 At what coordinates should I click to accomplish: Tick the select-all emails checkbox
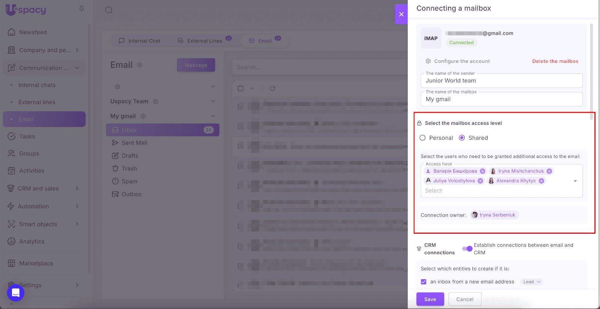[241, 88]
